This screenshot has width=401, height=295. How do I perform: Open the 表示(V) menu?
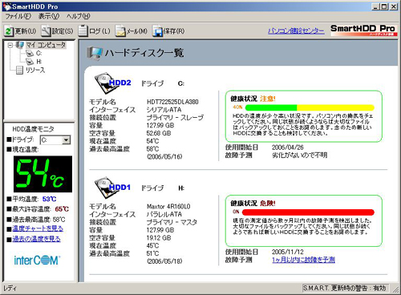click(x=49, y=16)
